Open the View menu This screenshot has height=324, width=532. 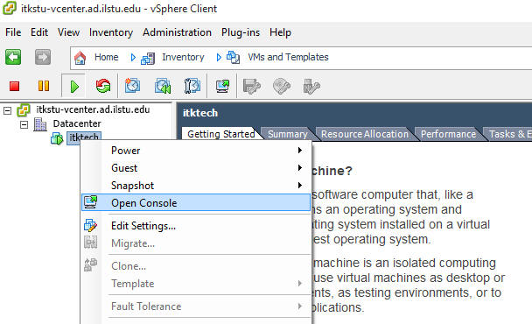pos(68,32)
